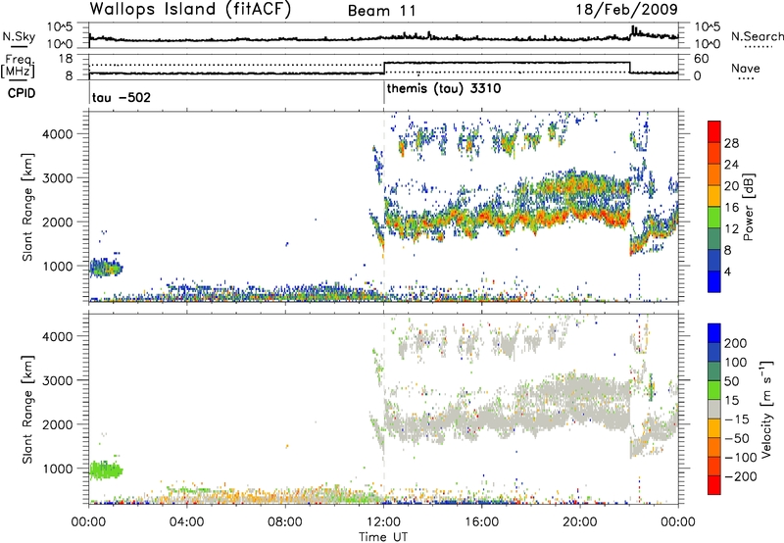Image resolution: width=784 pixels, height=543 pixels.
Task: Click the "18" tick on the frequency axis
Action: pos(66,59)
